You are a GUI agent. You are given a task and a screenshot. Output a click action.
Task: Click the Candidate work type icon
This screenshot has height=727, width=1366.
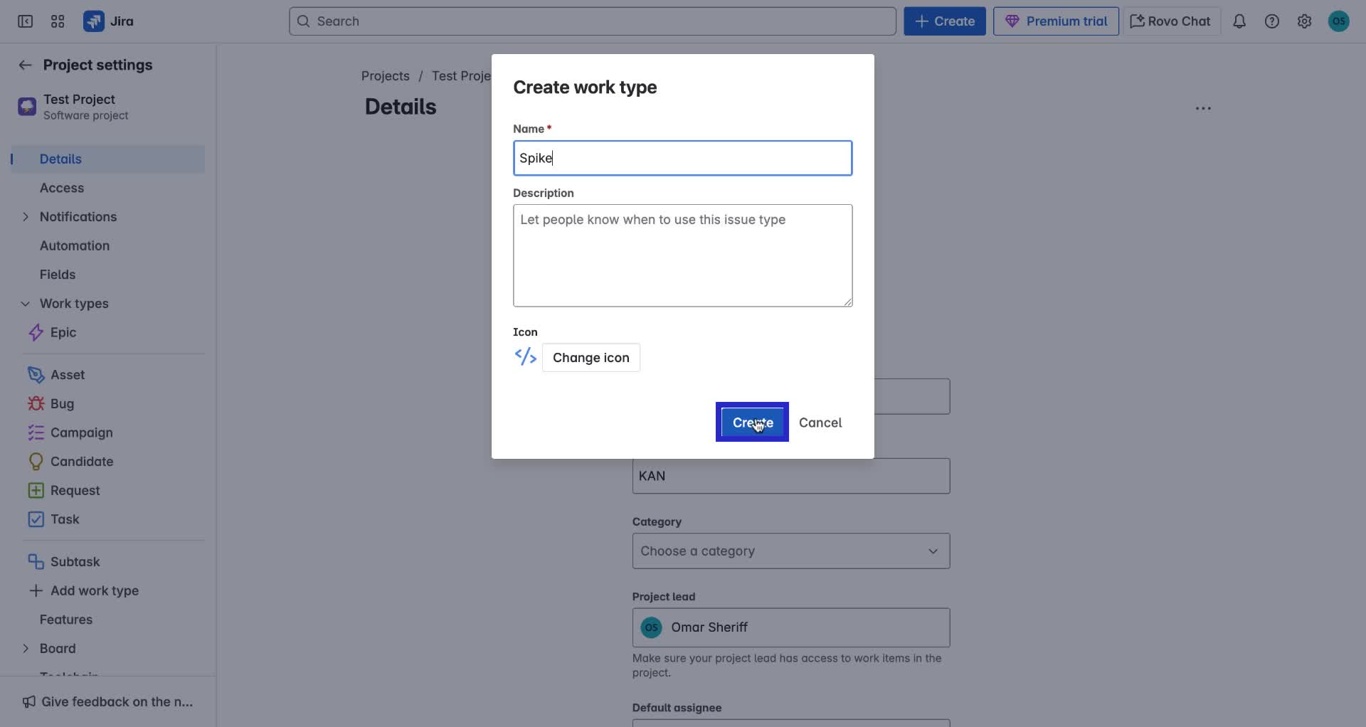tap(35, 461)
